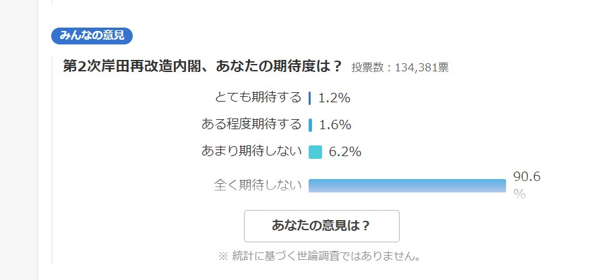Click the 6.2% percentage value
The image size is (593, 280).
pos(345,152)
